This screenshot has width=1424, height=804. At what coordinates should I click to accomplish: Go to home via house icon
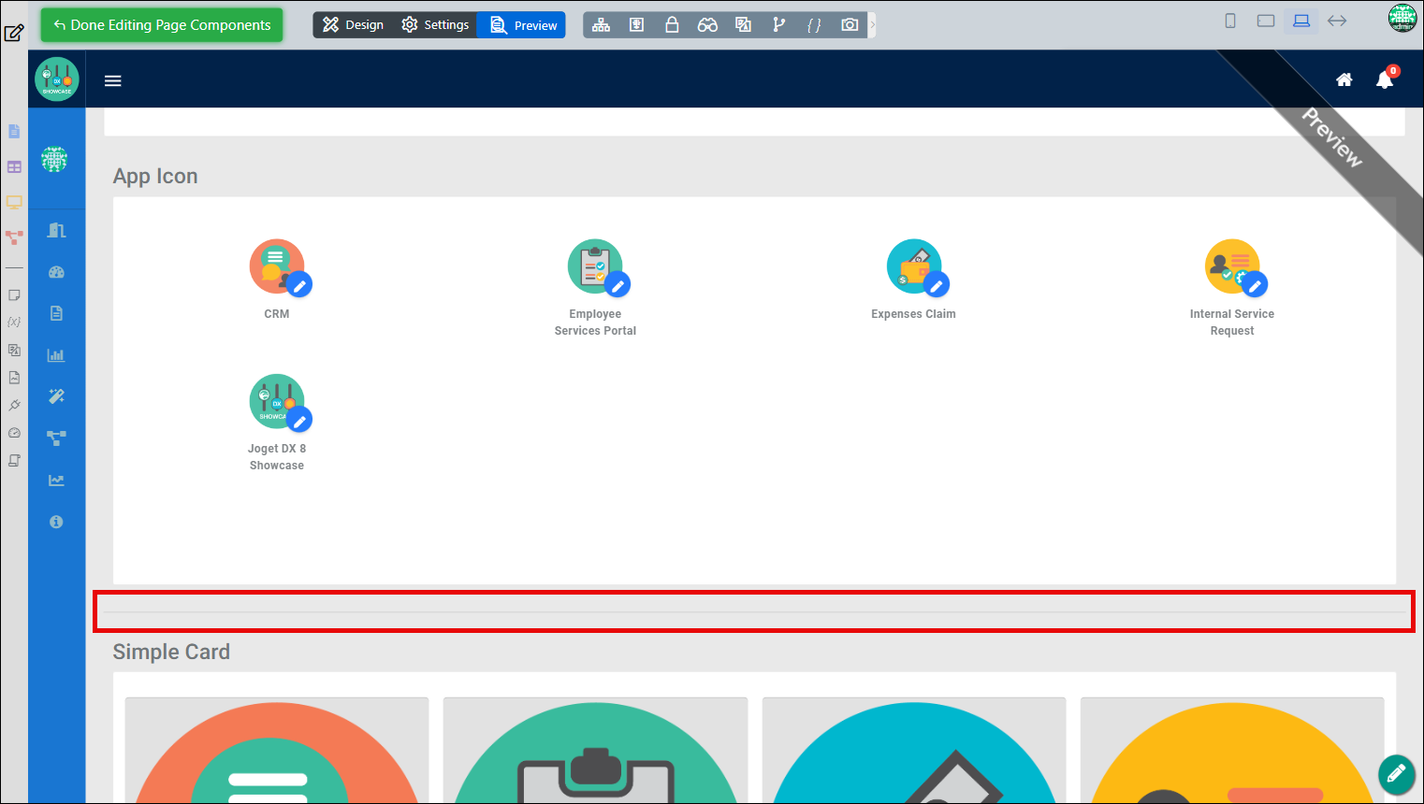pos(1344,79)
